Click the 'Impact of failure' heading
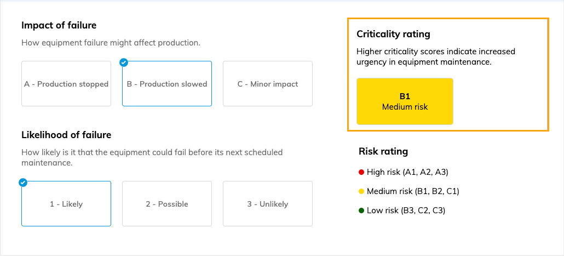 pos(59,25)
